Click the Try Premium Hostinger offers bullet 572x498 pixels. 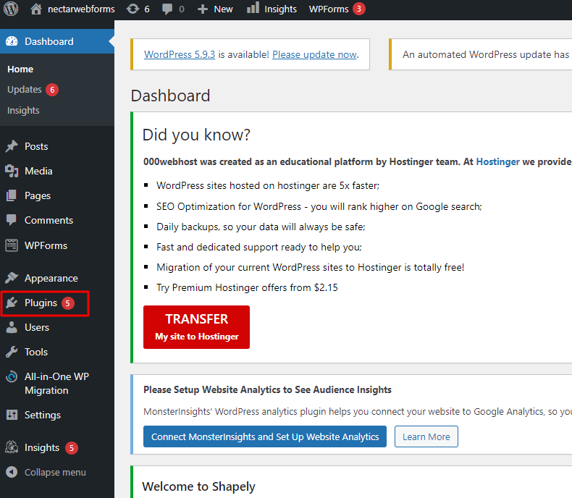[x=247, y=287]
